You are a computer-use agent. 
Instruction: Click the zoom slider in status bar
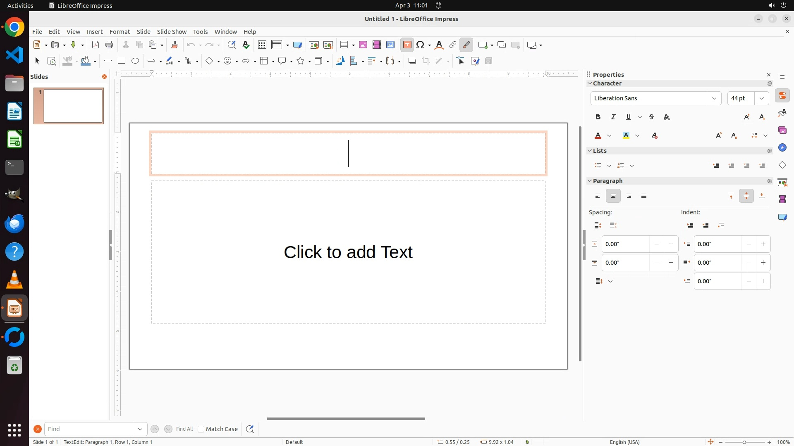click(744, 442)
